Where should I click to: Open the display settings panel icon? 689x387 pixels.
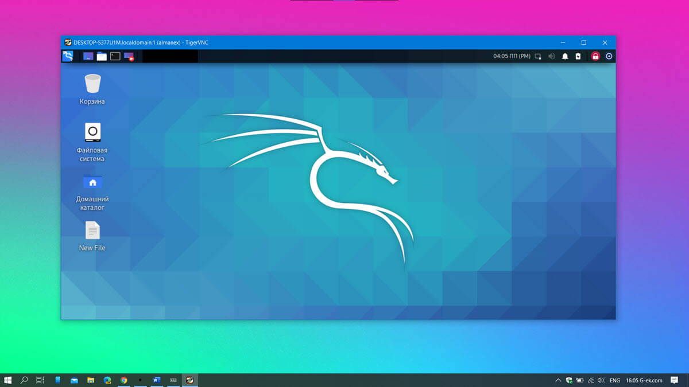click(x=538, y=56)
